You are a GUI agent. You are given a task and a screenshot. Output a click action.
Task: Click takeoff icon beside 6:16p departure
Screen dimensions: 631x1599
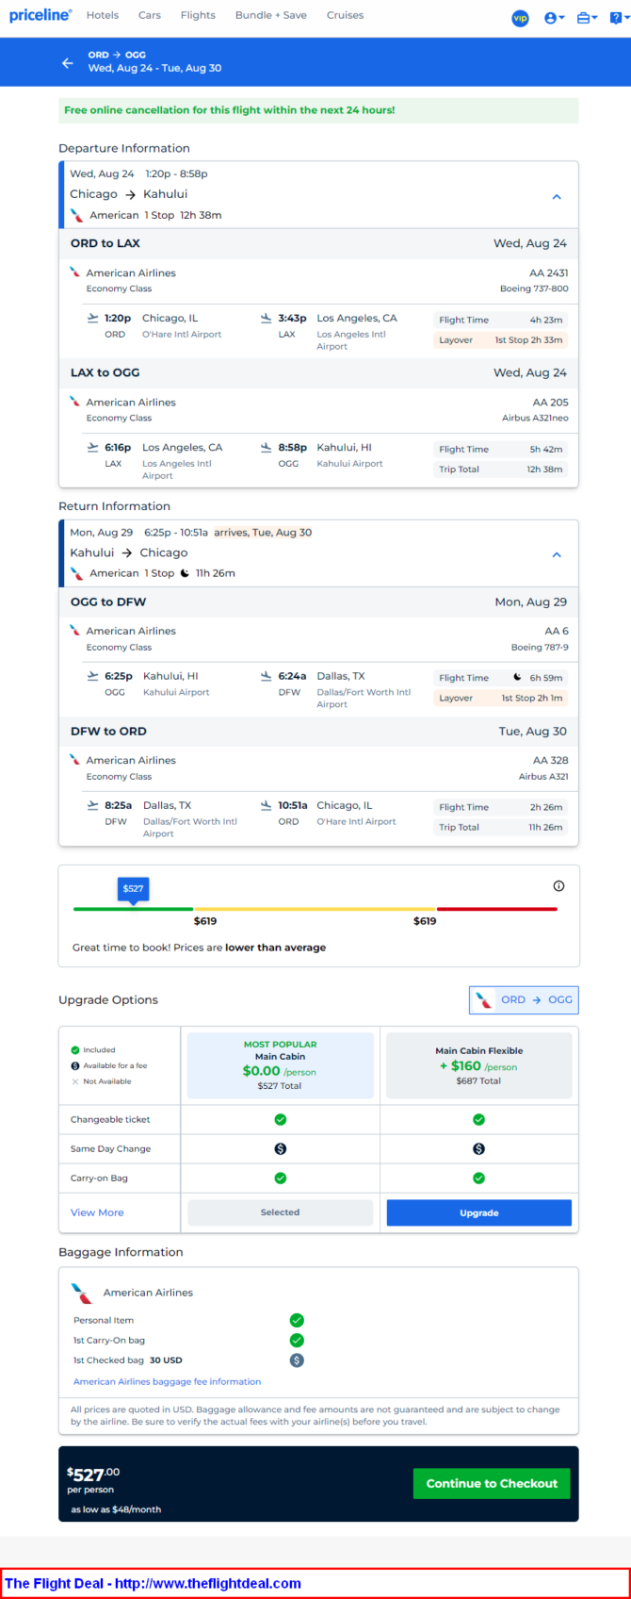92,447
